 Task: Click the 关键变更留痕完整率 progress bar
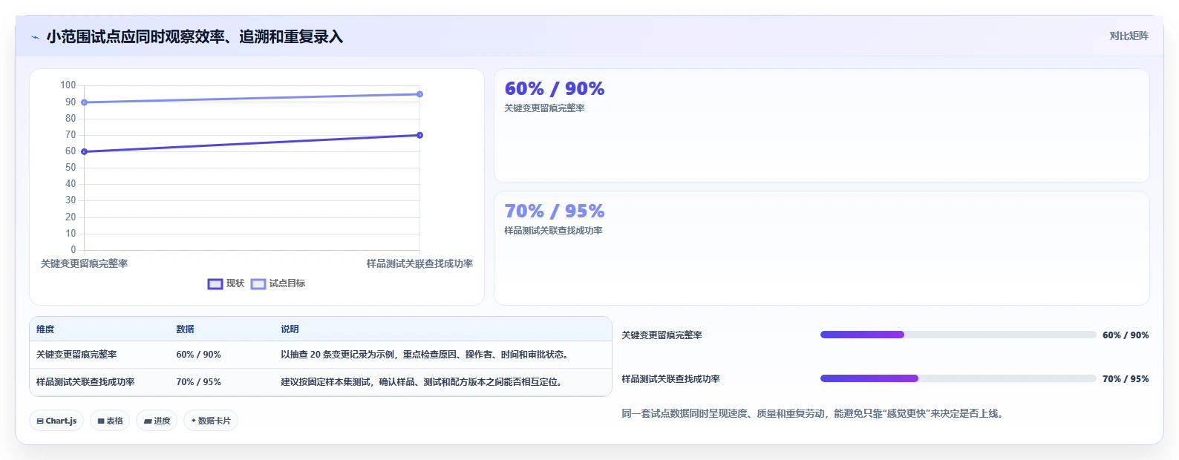tap(958, 335)
